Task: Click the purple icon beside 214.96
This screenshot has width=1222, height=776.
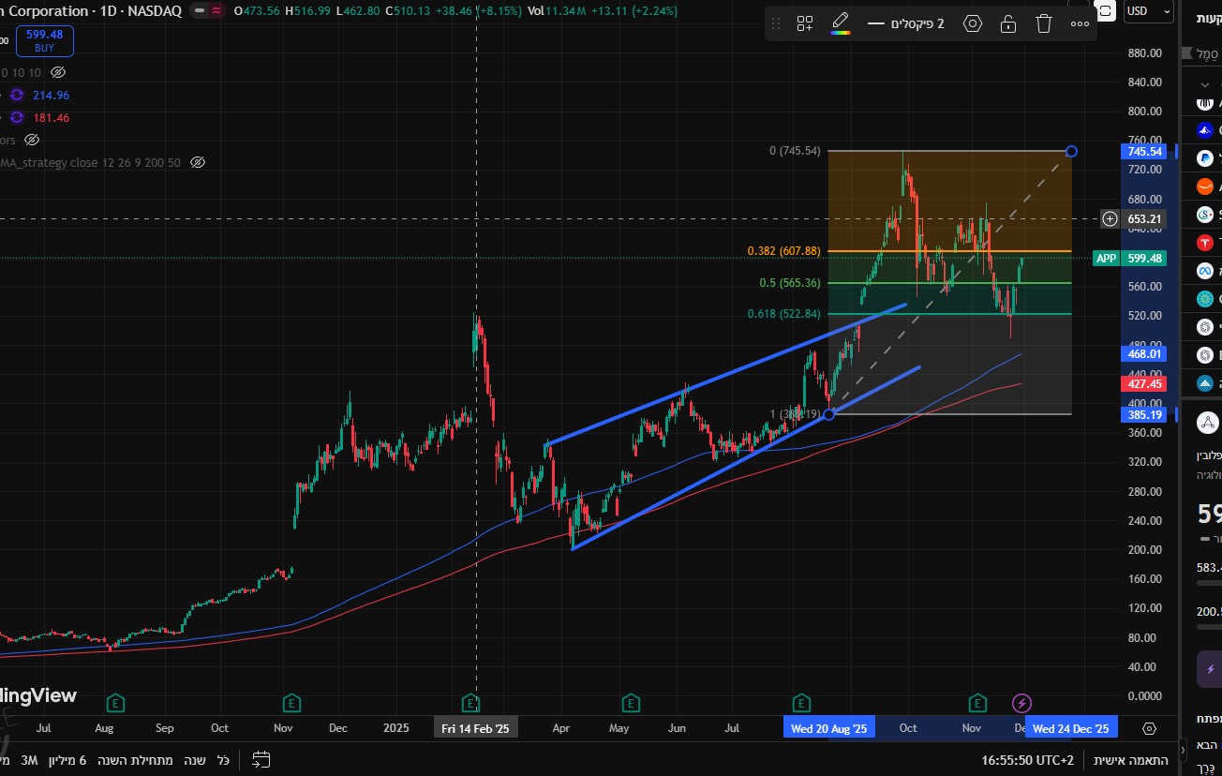Action: point(16,95)
